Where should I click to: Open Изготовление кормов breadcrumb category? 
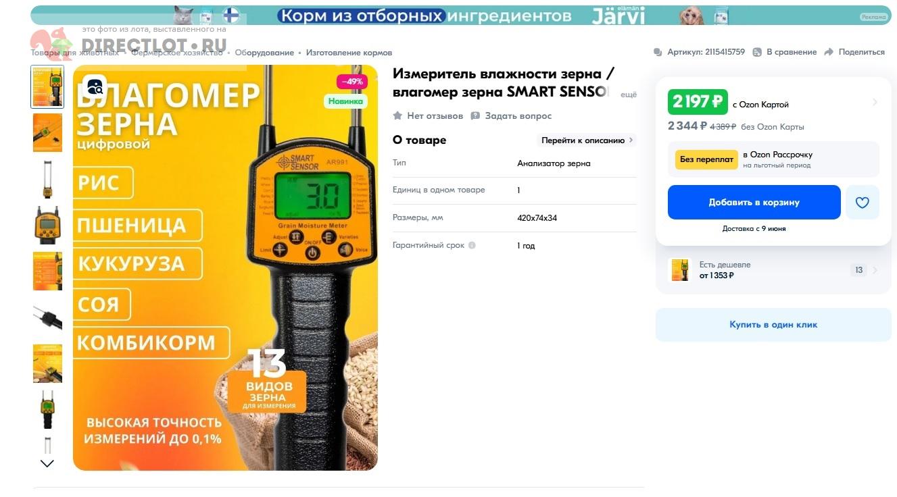pos(349,53)
